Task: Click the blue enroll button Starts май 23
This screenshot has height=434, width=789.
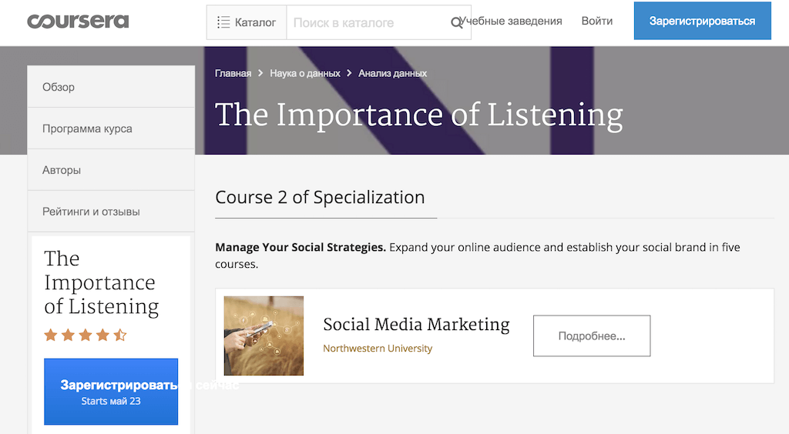Action: click(x=111, y=392)
